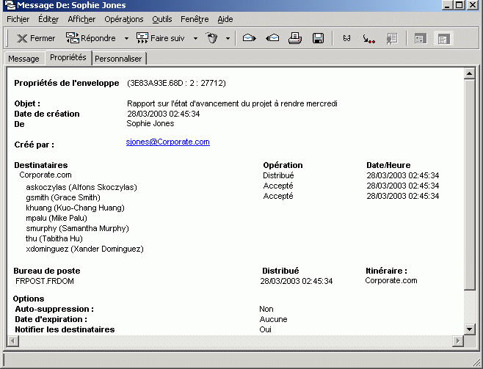
Task: Click the grayed address book document icon
Action: click(392, 39)
